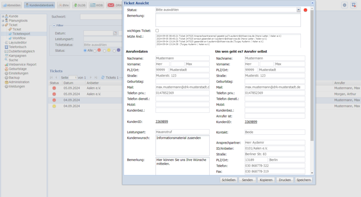The width and height of the screenshot is (361, 197).
Task: Select the Ticket child item icon
Action: (10, 29)
